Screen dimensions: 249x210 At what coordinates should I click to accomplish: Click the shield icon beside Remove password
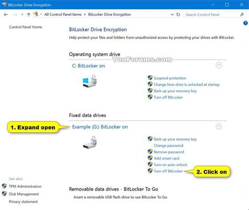tap(150, 152)
